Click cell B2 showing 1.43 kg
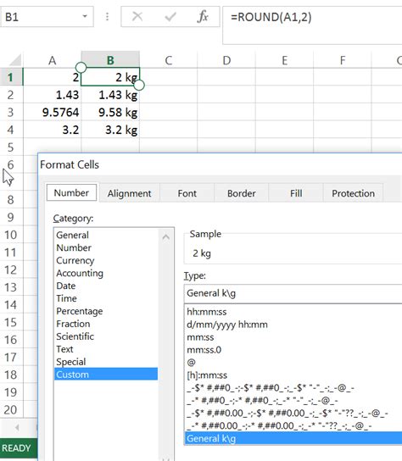The width and height of the screenshot is (402, 461). point(110,95)
